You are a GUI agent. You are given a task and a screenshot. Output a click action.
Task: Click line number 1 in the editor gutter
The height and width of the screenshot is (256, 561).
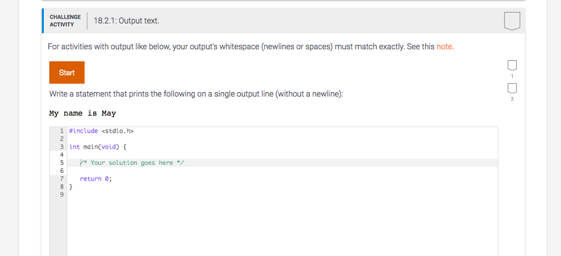point(62,131)
